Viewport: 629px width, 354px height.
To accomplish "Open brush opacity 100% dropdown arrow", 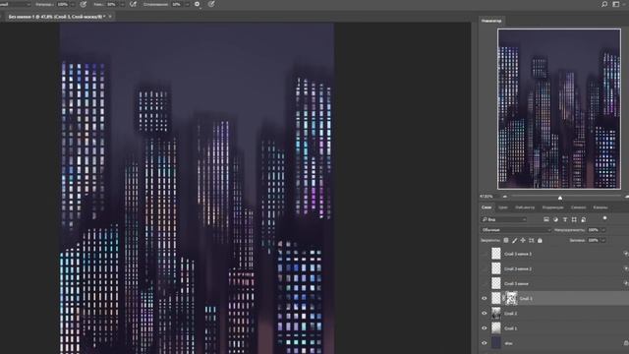I will click(x=73, y=4).
